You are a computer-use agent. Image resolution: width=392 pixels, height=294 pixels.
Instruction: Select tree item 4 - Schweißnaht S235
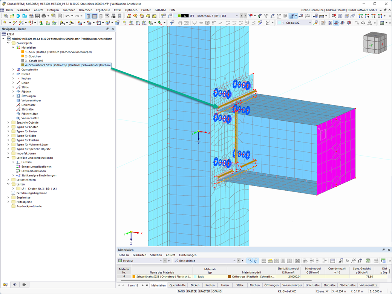pyautogui.click(x=66, y=65)
